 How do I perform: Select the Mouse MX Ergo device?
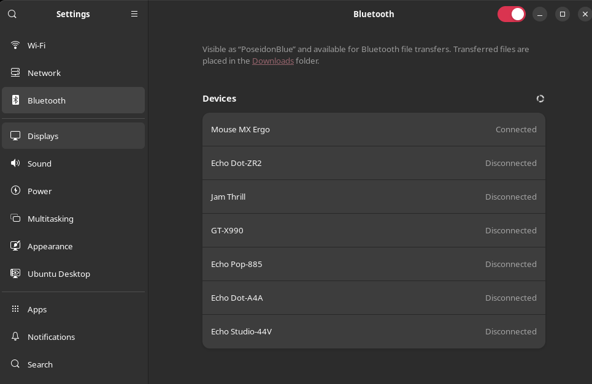click(x=373, y=130)
